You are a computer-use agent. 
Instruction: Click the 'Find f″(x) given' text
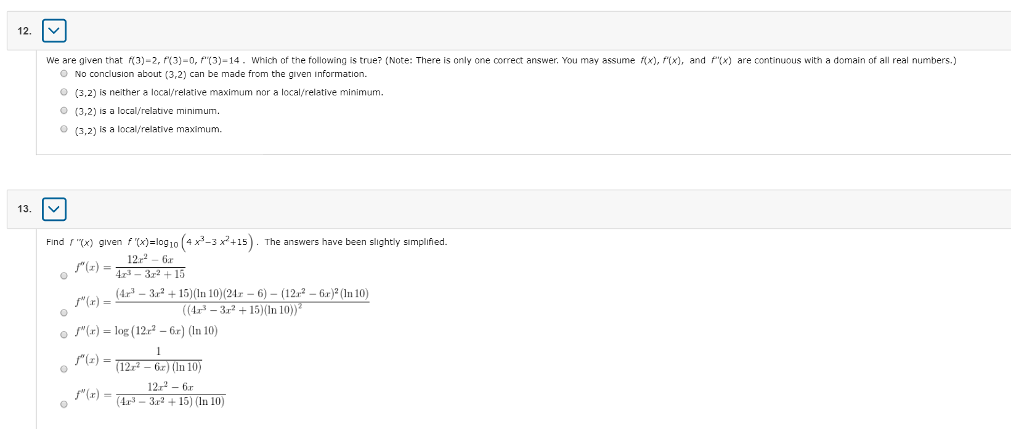pyautogui.click(x=84, y=242)
